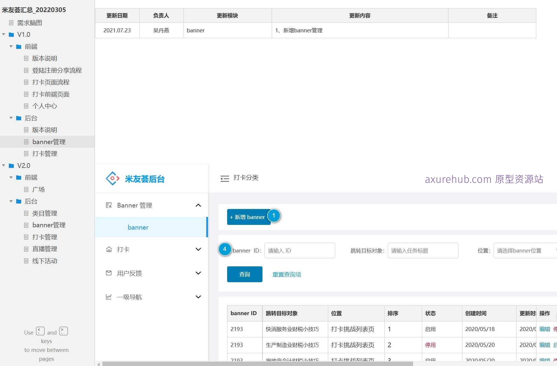Select the Banner 管理 sidebar icon
Viewport: 557px width, 366px height.
tap(109, 205)
